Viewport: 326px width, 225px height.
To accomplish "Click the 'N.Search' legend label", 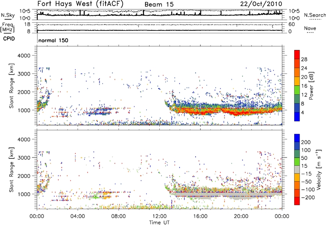I will point(315,15).
